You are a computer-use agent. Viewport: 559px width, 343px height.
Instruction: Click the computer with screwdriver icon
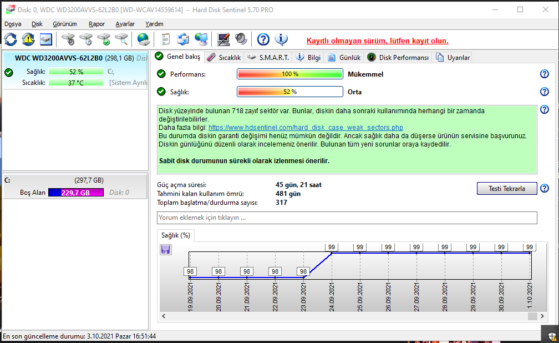pyautogui.click(x=223, y=39)
